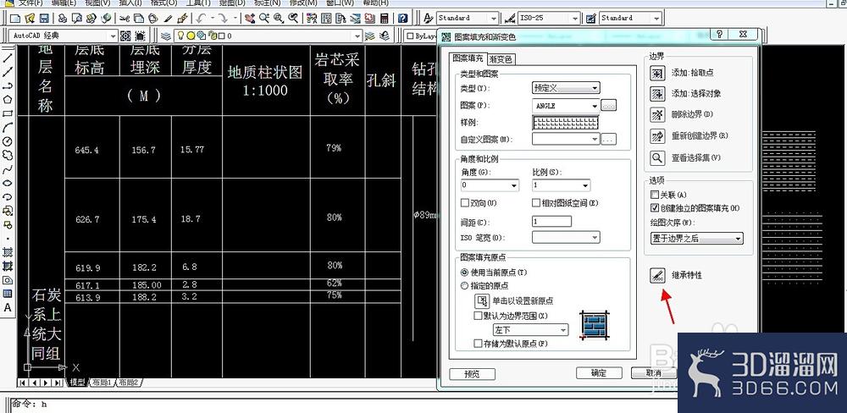Click the hatch pattern sample swatch
Screen dimensions: 847x413
pos(566,123)
